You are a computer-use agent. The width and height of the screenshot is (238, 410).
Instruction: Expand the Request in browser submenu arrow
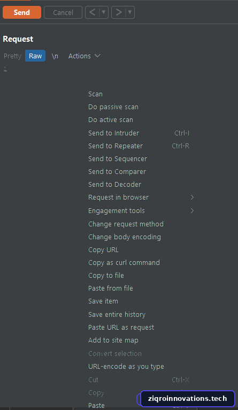(192, 198)
